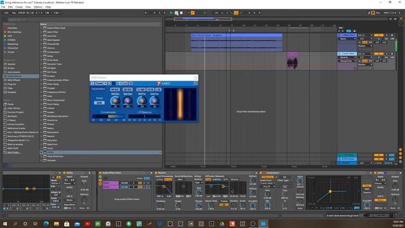Viewport: 405px width, 228px height.
Task: Toggle the orange Mono button in the right Utility
Action: [x=380, y=200]
